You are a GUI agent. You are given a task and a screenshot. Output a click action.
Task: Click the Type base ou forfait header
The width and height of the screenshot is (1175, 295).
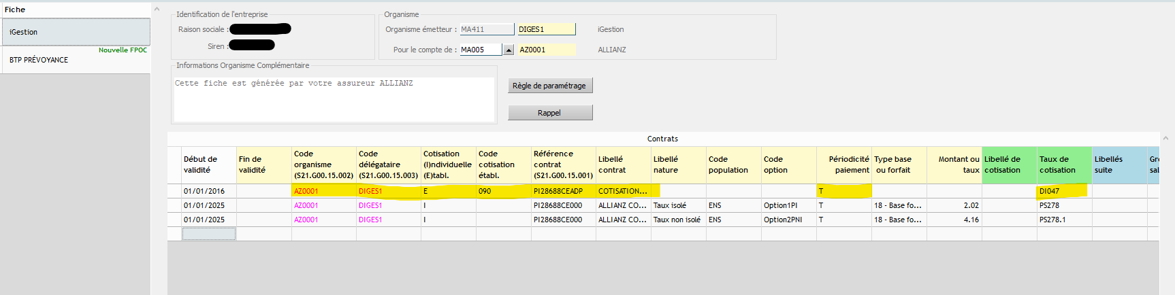(x=899, y=164)
